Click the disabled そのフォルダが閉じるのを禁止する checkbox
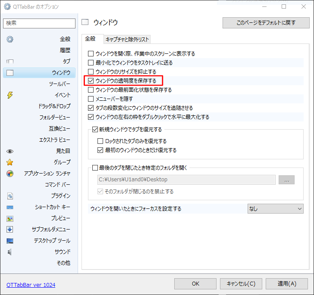This screenshot has height=295, width=314. tap(100, 192)
